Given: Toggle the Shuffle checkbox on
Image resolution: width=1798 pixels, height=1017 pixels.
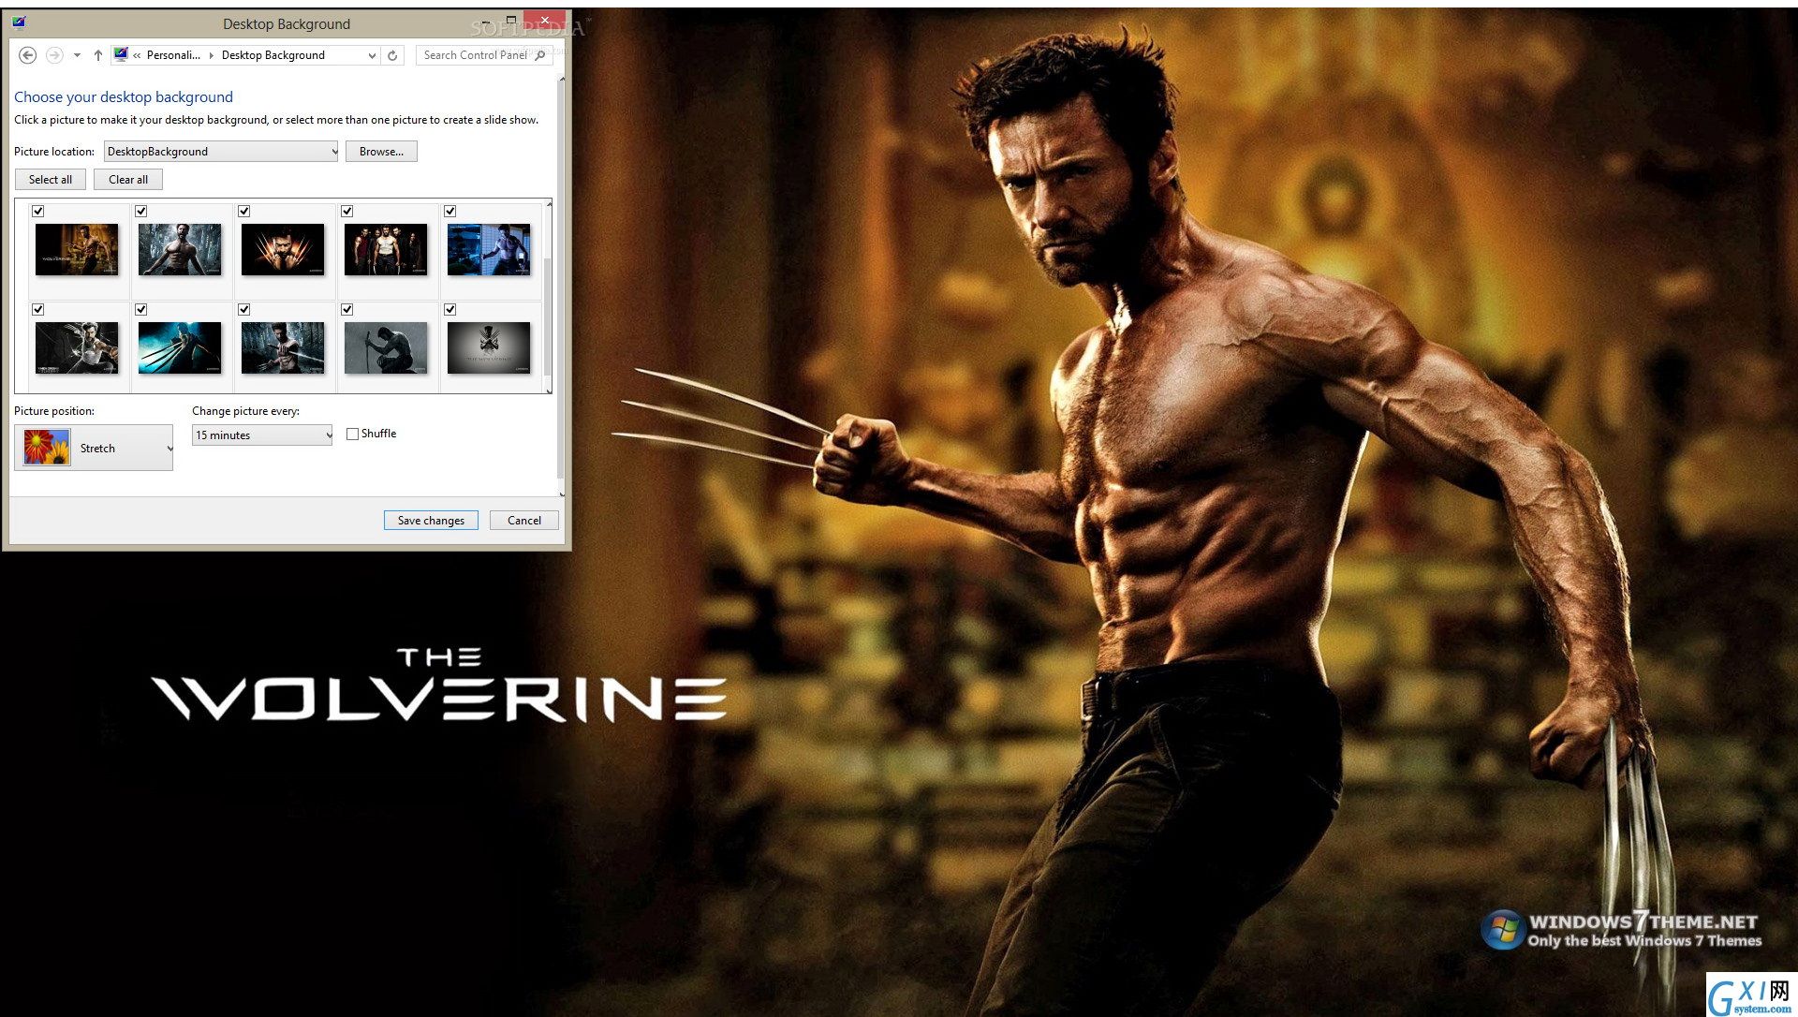Looking at the screenshot, I should [351, 434].
